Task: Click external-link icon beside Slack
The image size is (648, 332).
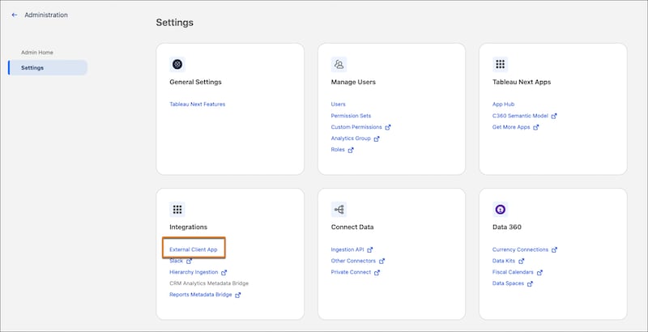Action: click(x=190, y=262)
